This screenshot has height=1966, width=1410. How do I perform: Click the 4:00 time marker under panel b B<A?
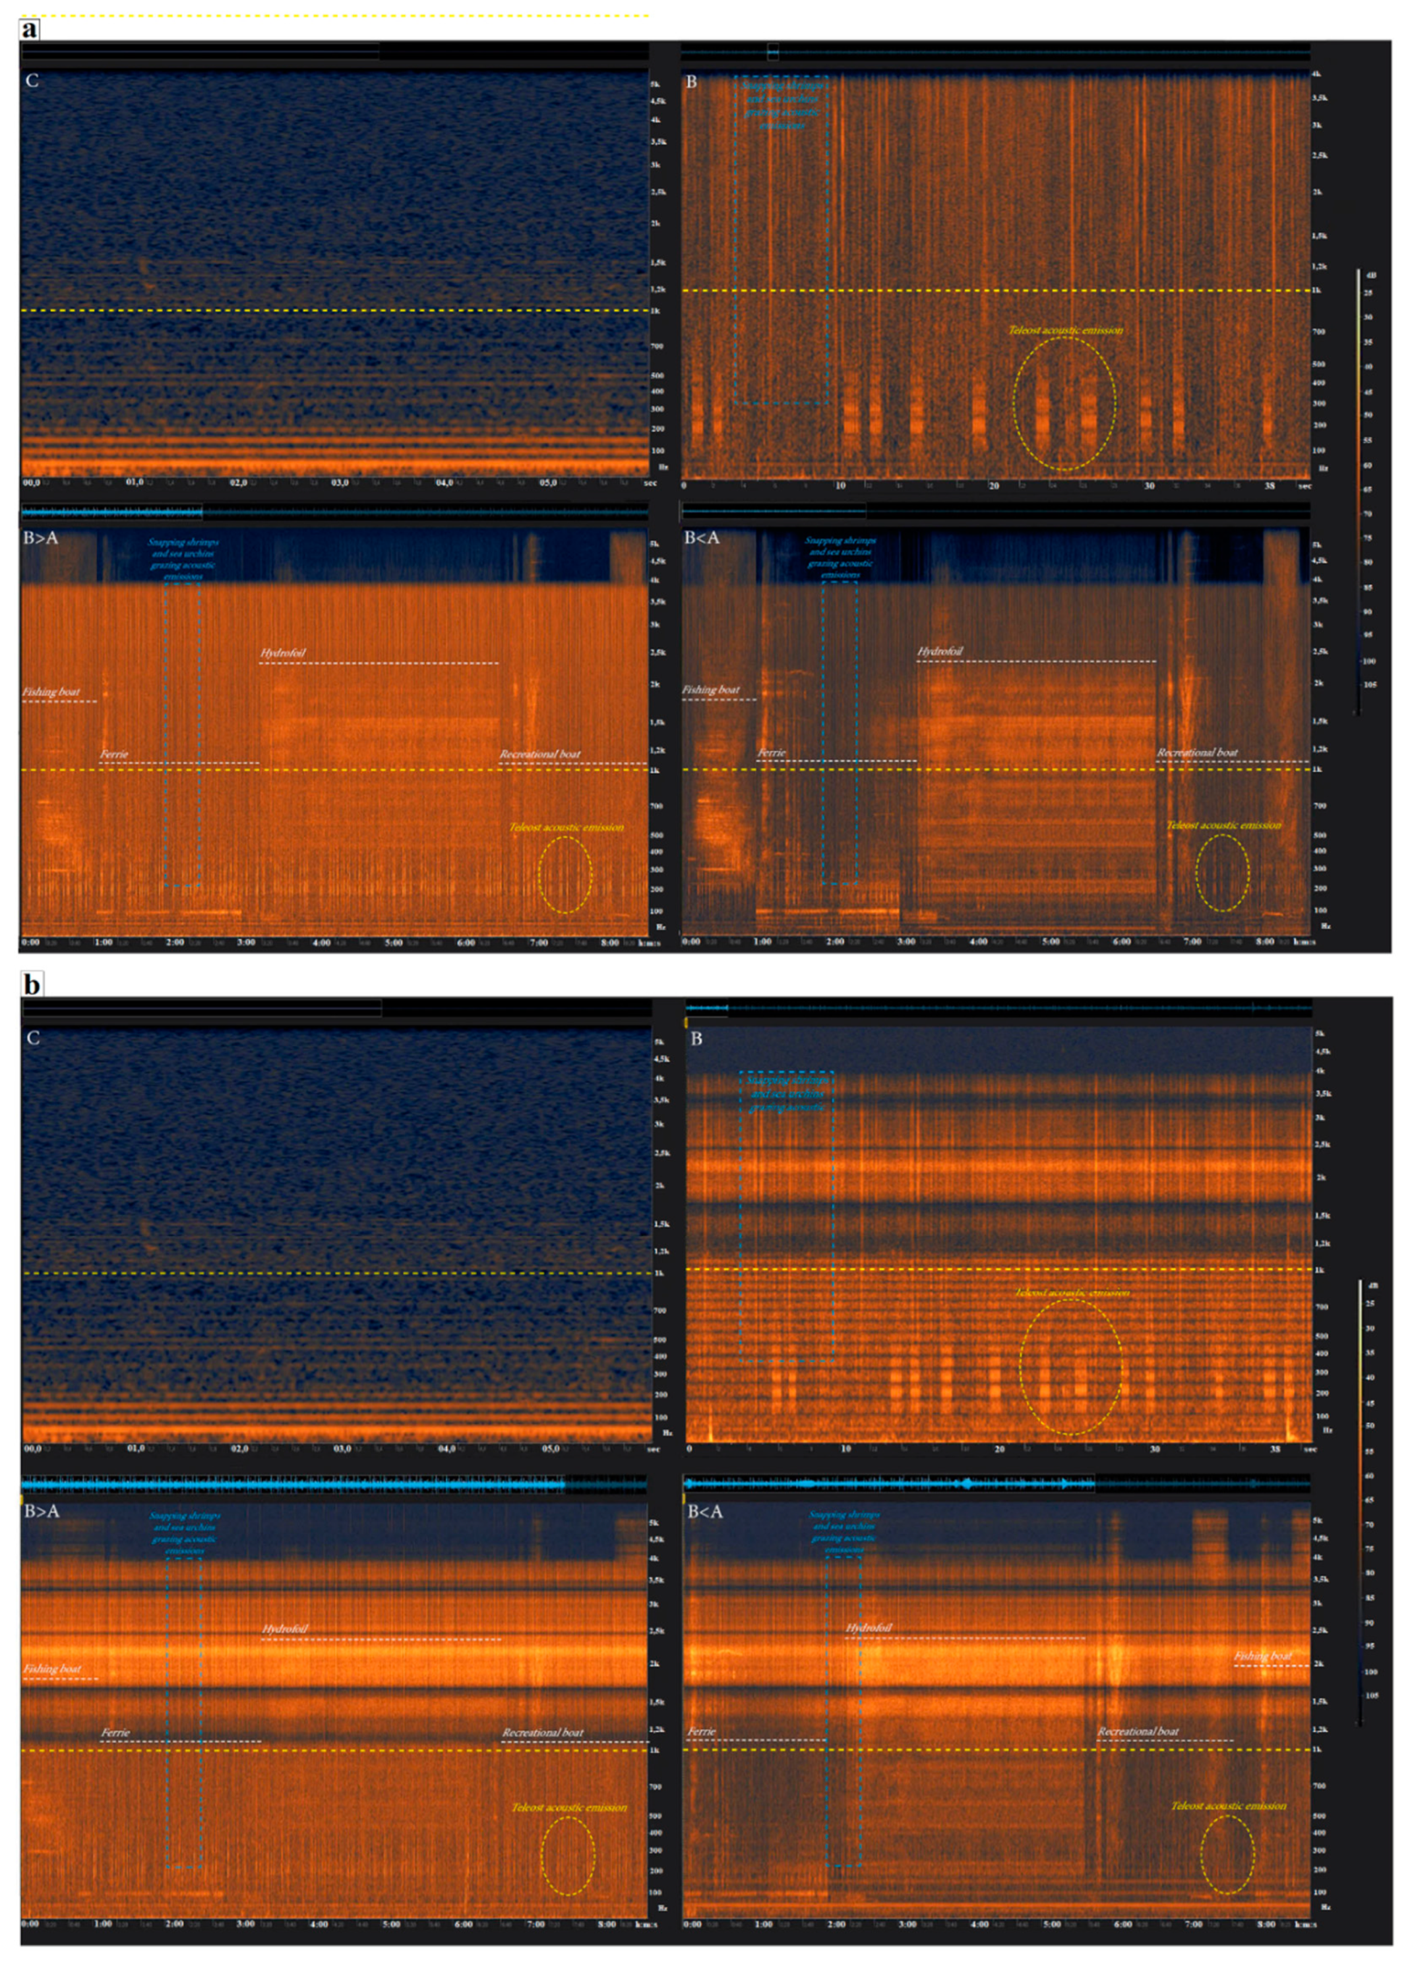979,1924
